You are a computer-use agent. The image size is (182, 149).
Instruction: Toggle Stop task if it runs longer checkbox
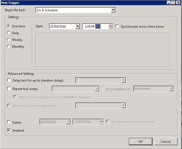[9, 106]
